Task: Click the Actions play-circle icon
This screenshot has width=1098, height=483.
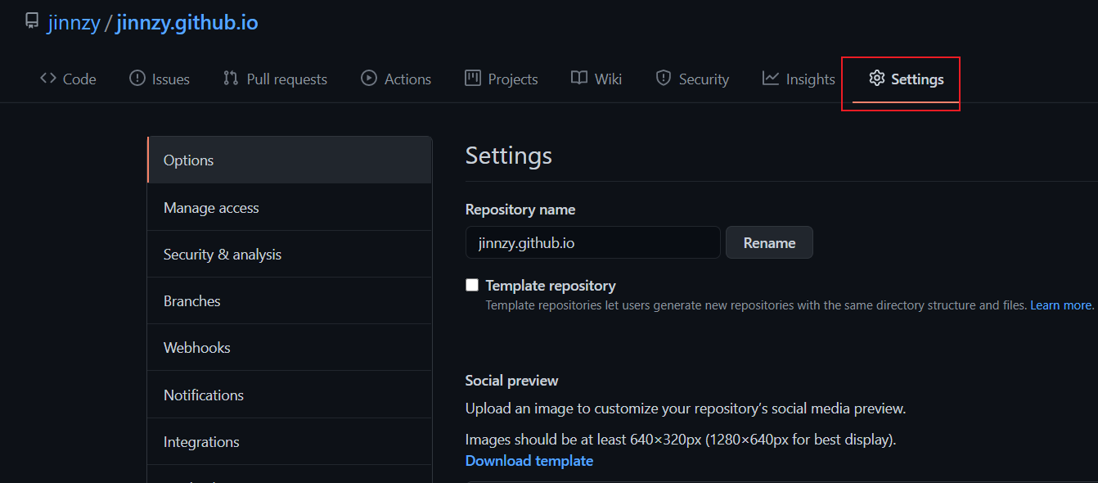Action: (369, 79)
